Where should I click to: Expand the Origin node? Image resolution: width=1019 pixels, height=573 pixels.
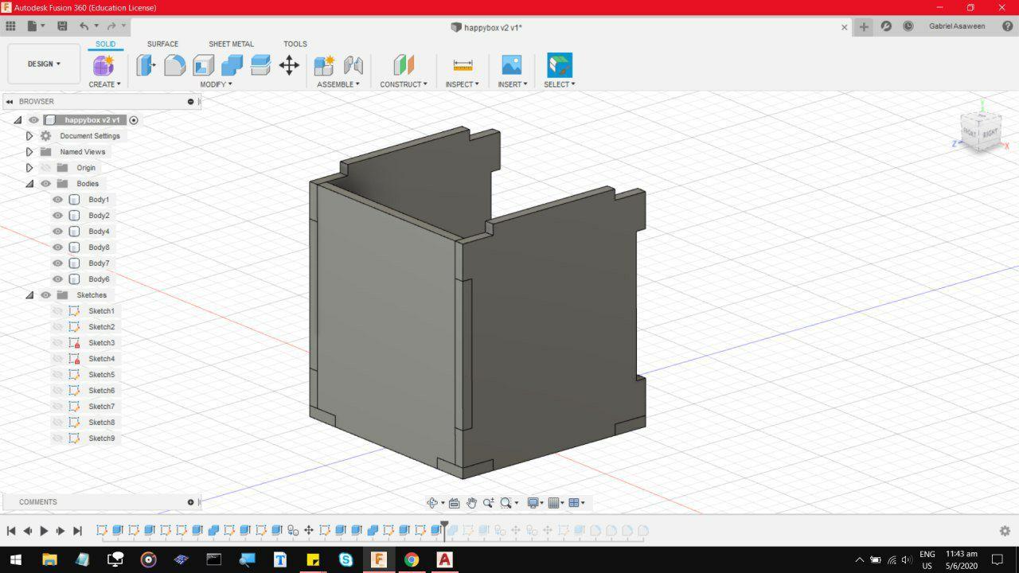click(29, 168)
